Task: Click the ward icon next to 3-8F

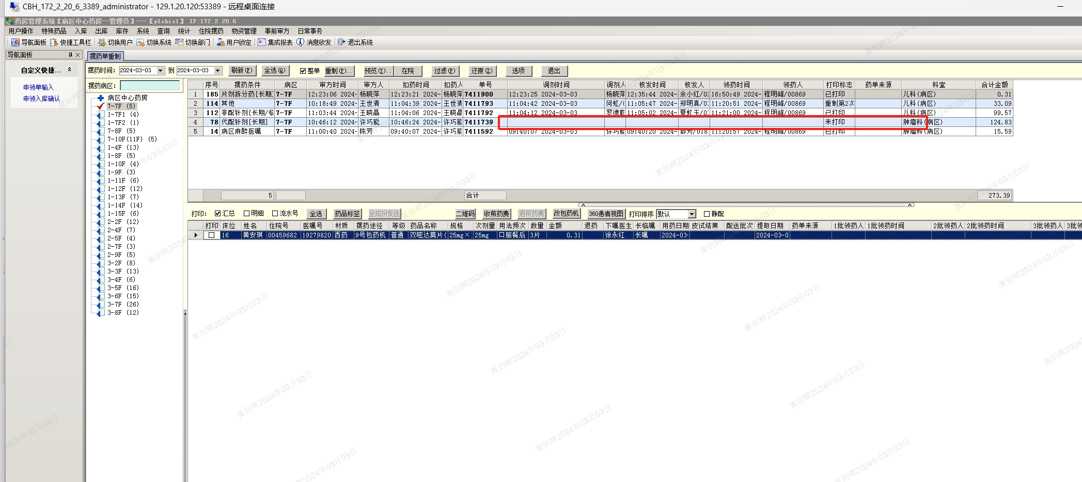Action: (x=101, y=313)
